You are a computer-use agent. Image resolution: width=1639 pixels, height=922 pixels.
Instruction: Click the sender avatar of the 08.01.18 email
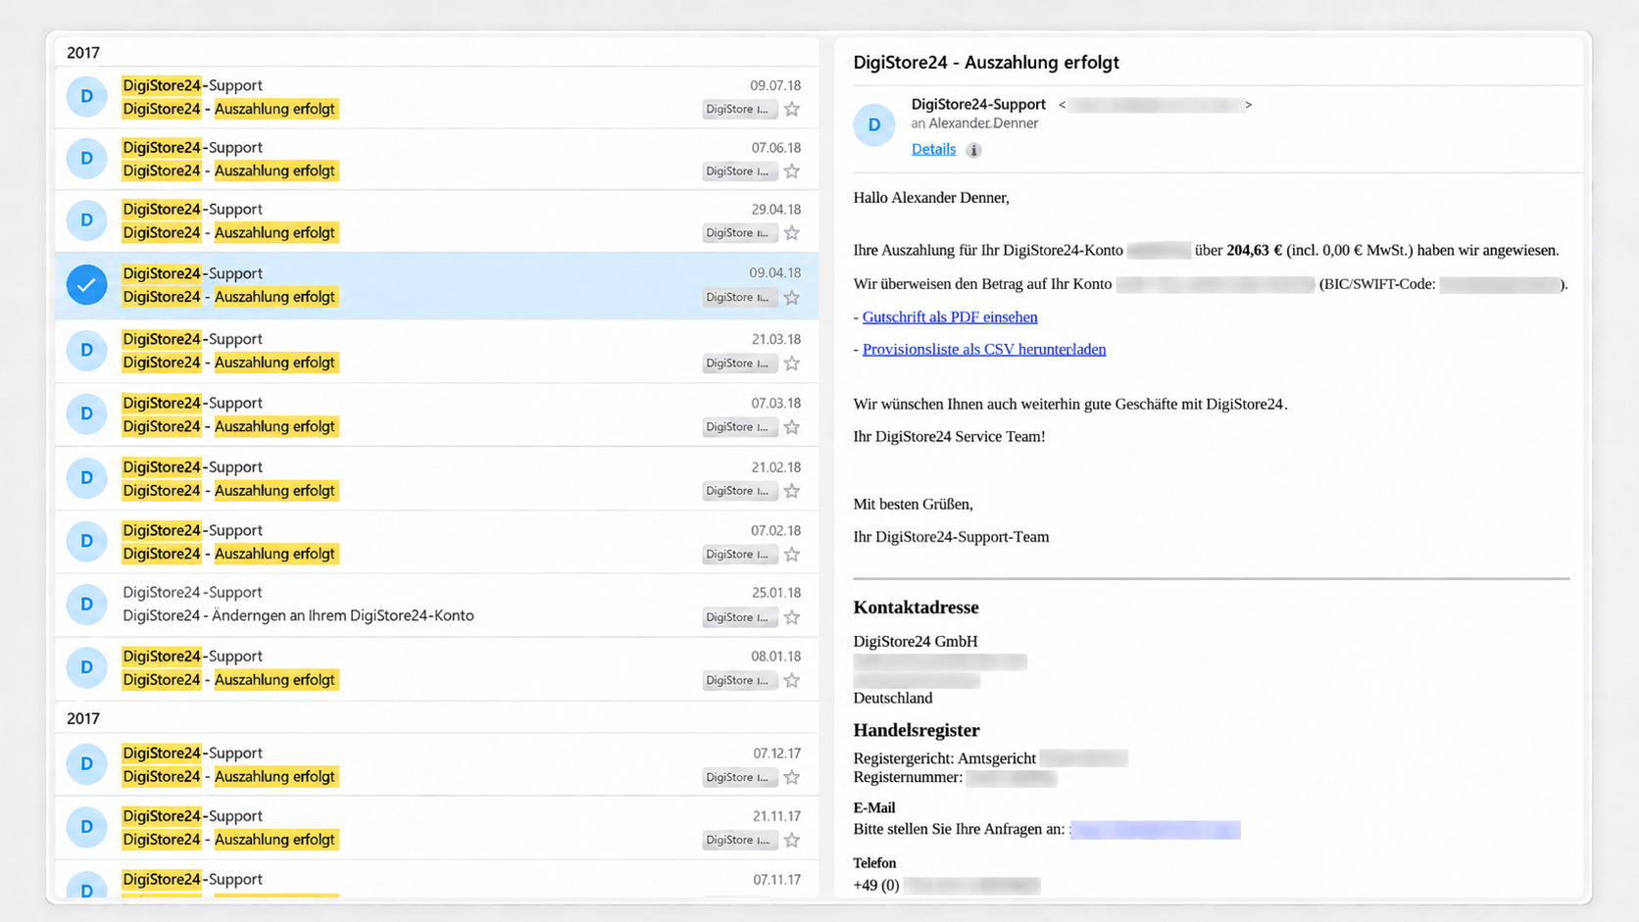coord(87,666)
